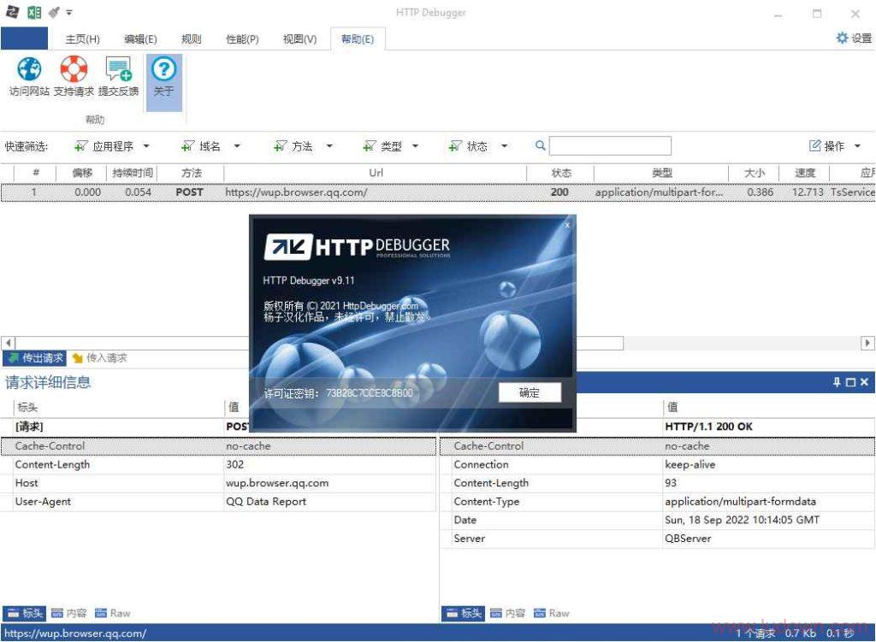The height and width of the screenshot is (642, 876).
Task: Maximize the response details panel
Action: (x=850, y=382)
